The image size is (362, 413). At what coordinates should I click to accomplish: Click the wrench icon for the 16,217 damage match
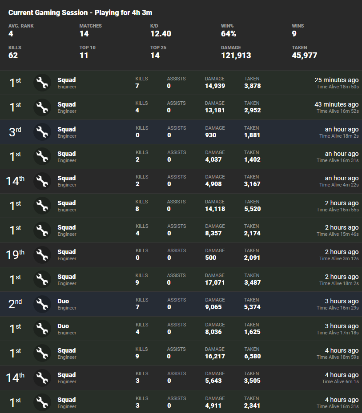coord(42,353)
